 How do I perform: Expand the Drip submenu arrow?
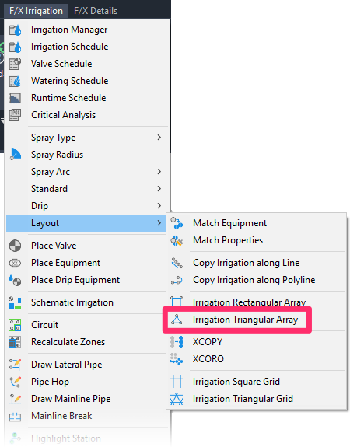click(159, 206)
